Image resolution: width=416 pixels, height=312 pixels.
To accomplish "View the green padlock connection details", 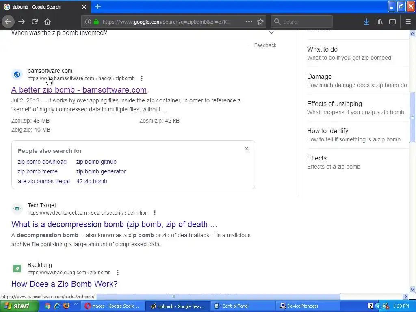I will [96, 22].
